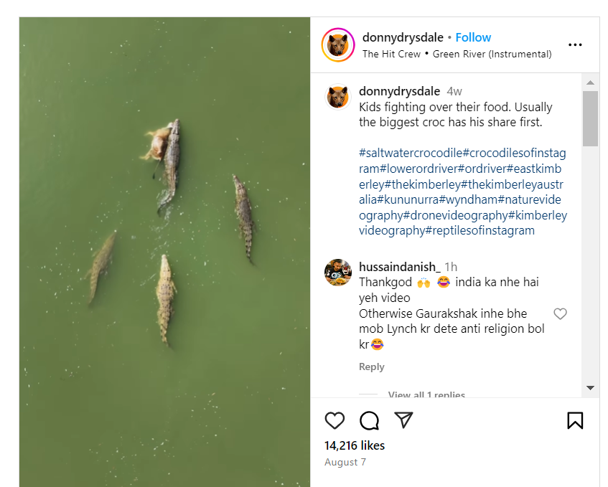Open #reptilesofinstagram hashtag link

coord(480,230)
